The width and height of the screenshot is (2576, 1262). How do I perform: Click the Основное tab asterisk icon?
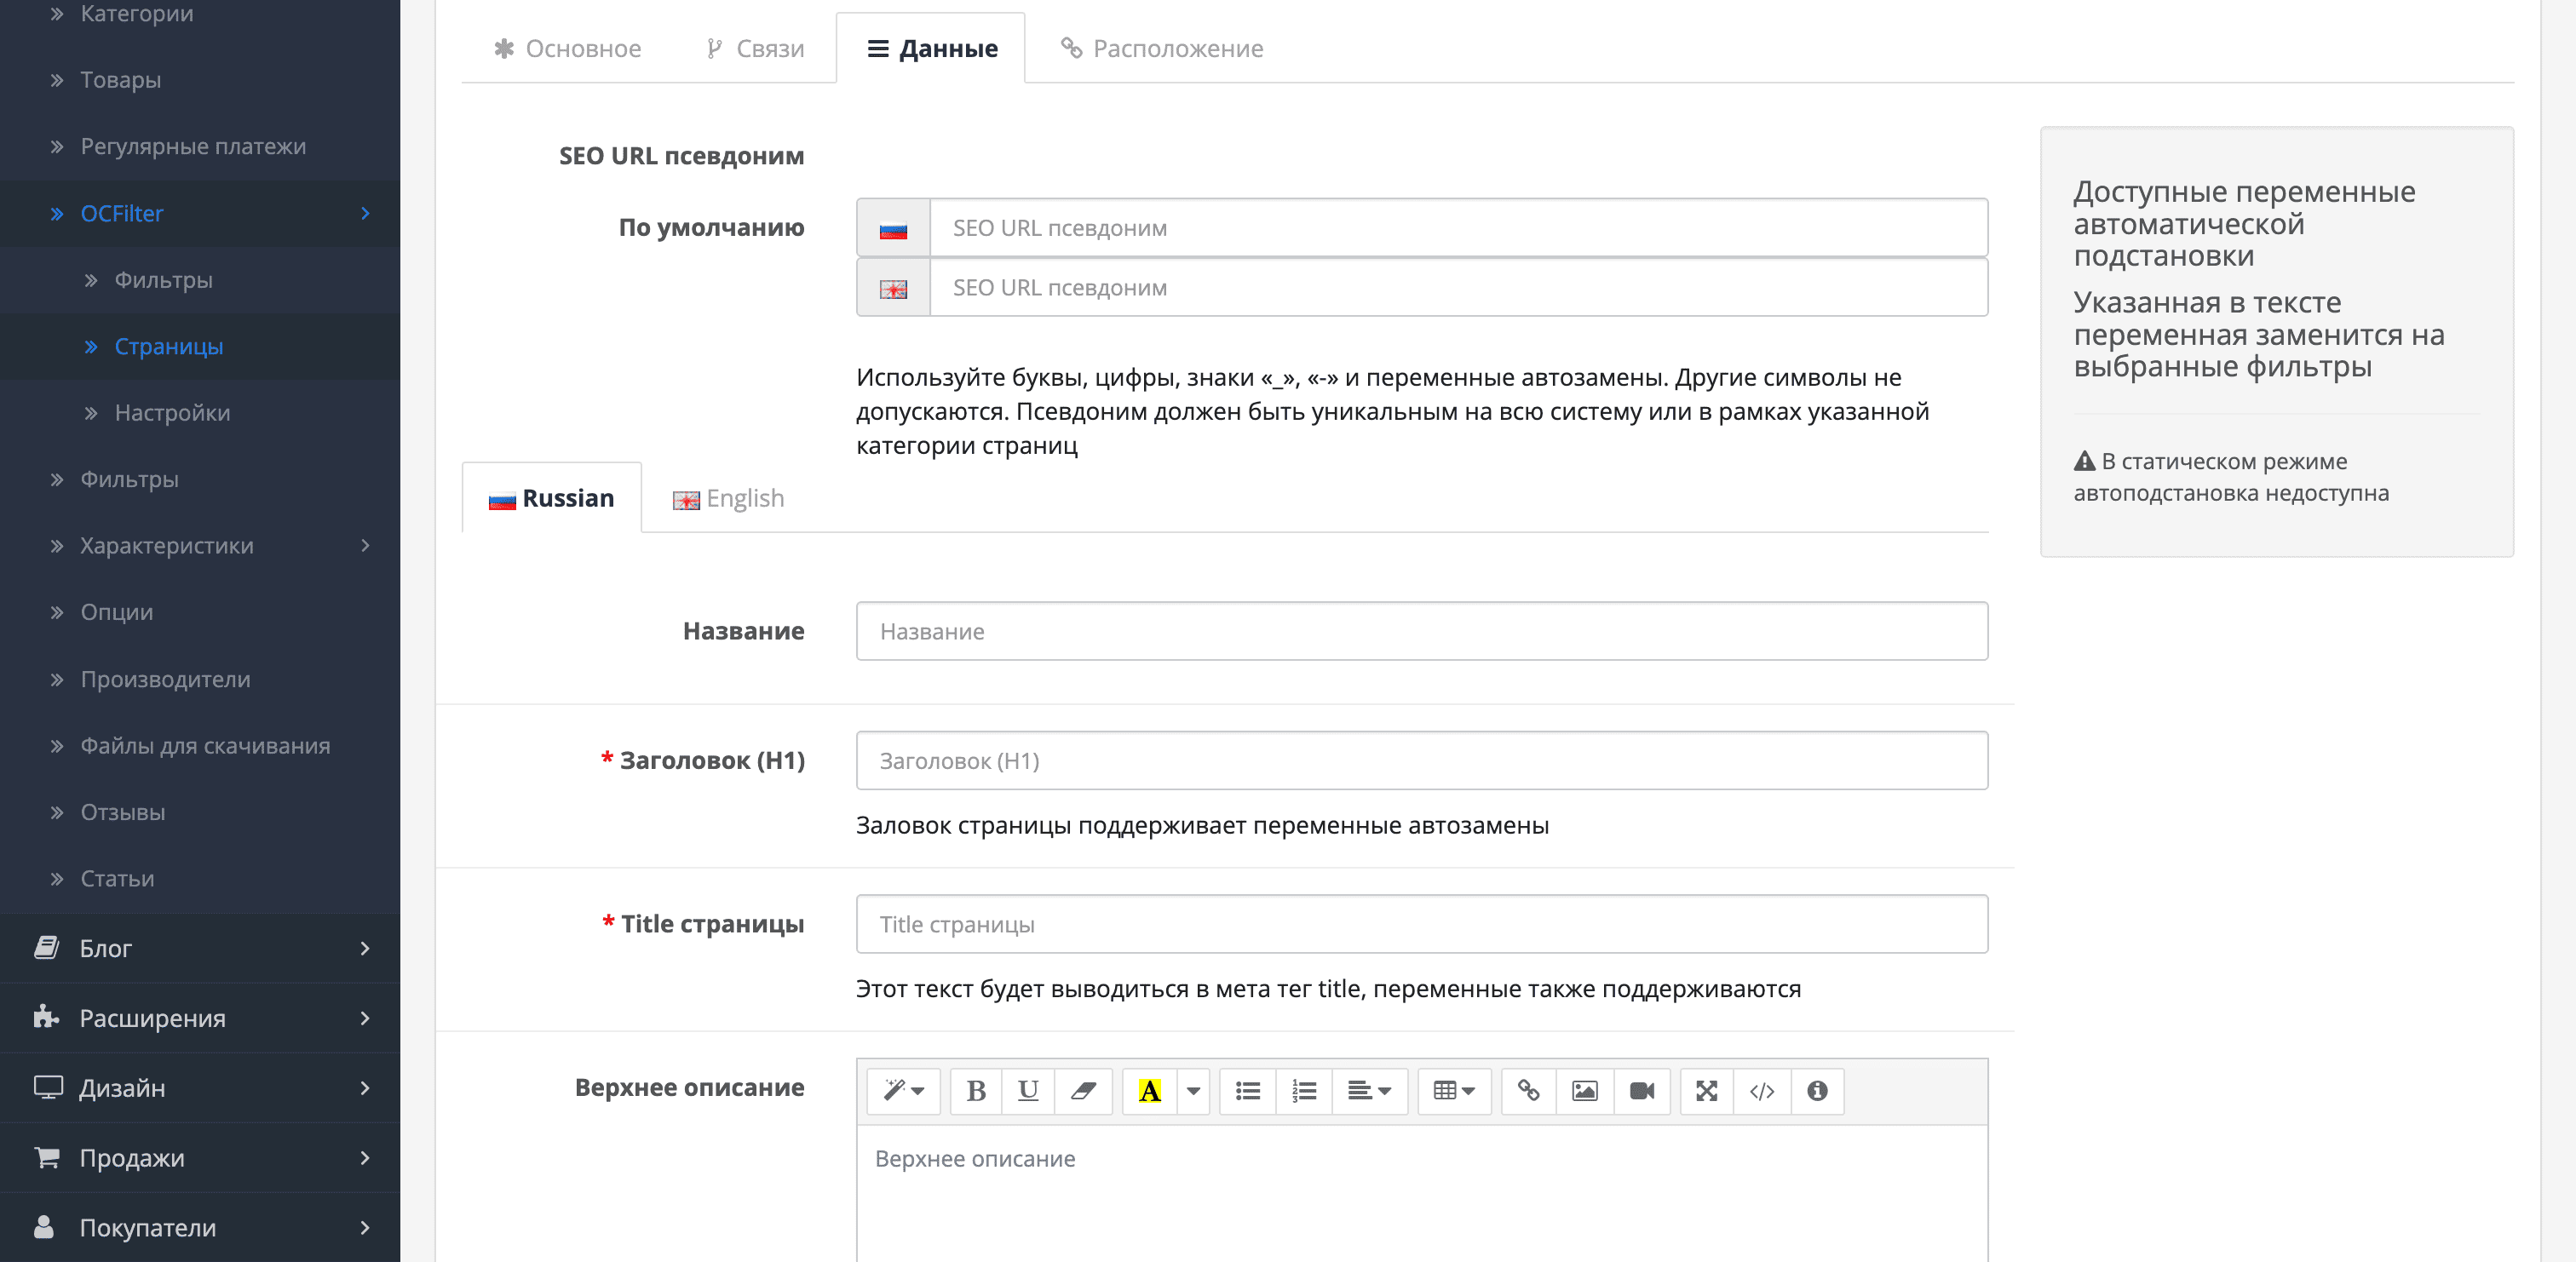coord(504,48)
